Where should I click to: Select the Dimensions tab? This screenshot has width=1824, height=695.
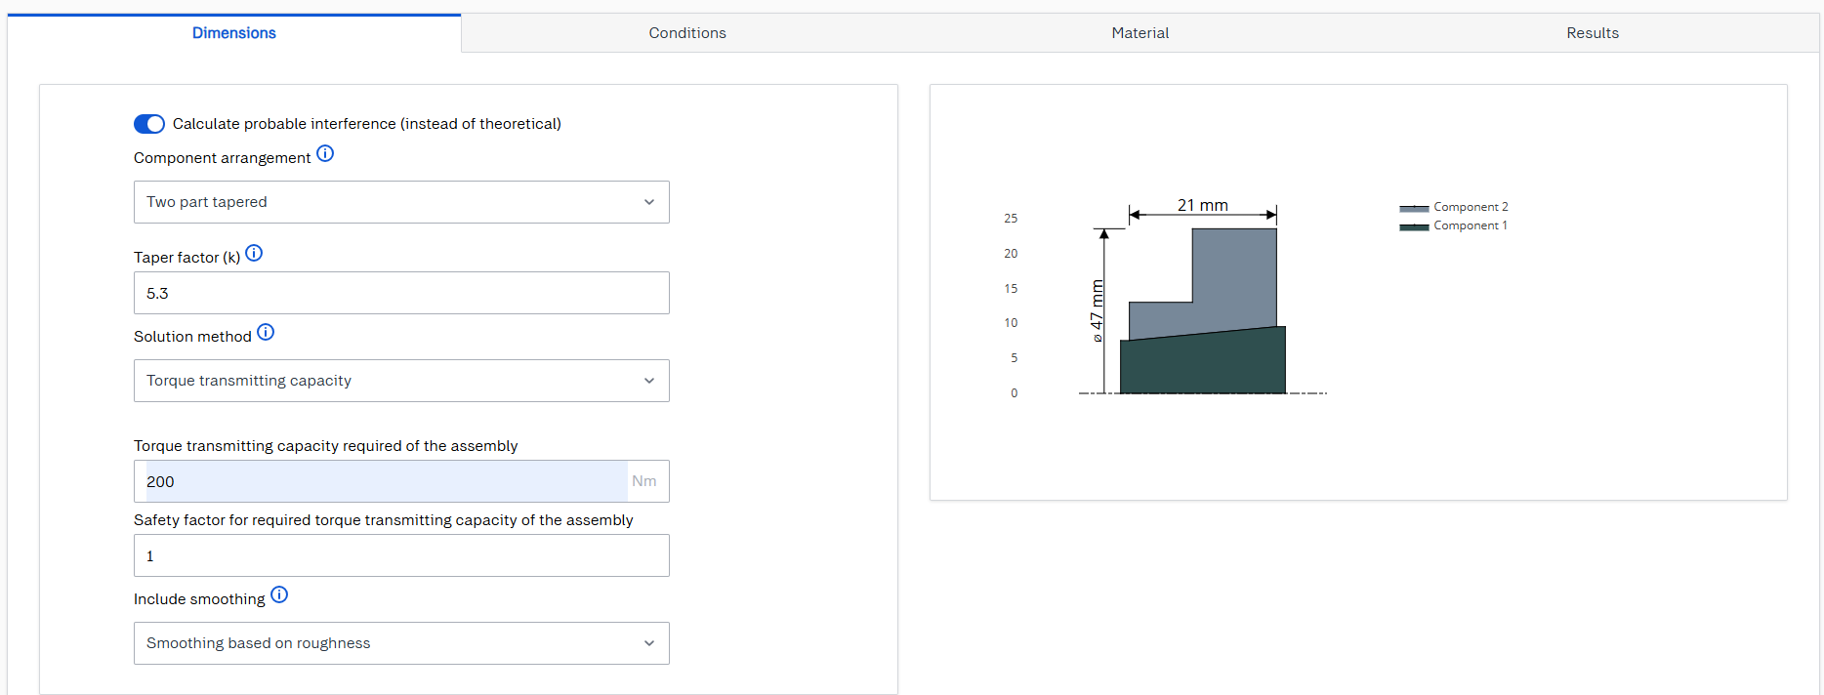234,33
